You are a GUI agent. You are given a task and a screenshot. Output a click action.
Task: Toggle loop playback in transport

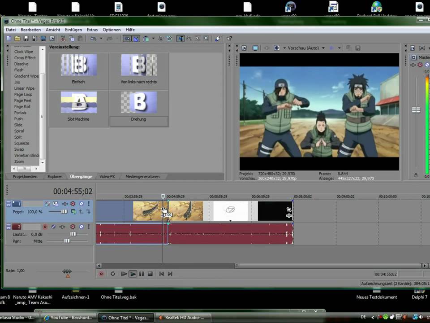[x=113, y=274]
